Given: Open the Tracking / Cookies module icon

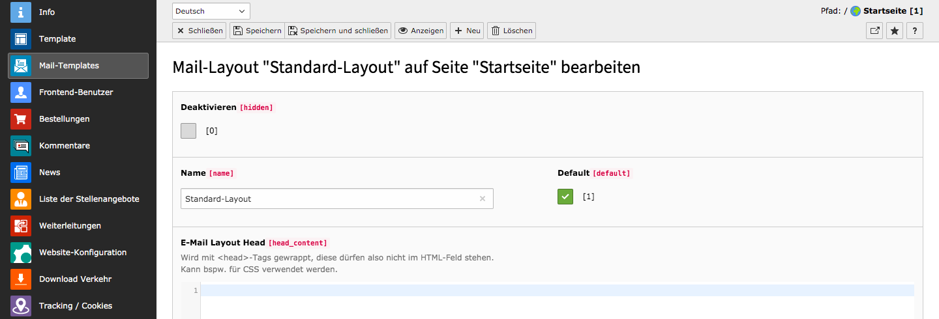Looking at the screenshot, I should [21, 306].
